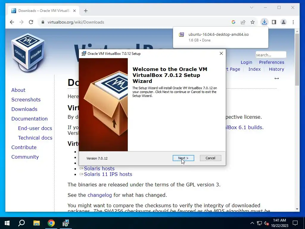Open the Windows notification center
This screenshot has height=229, width=305.
click(295, 223)
